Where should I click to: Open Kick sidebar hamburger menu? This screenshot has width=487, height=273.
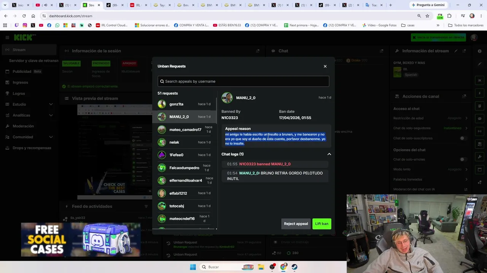click(7, 38)
